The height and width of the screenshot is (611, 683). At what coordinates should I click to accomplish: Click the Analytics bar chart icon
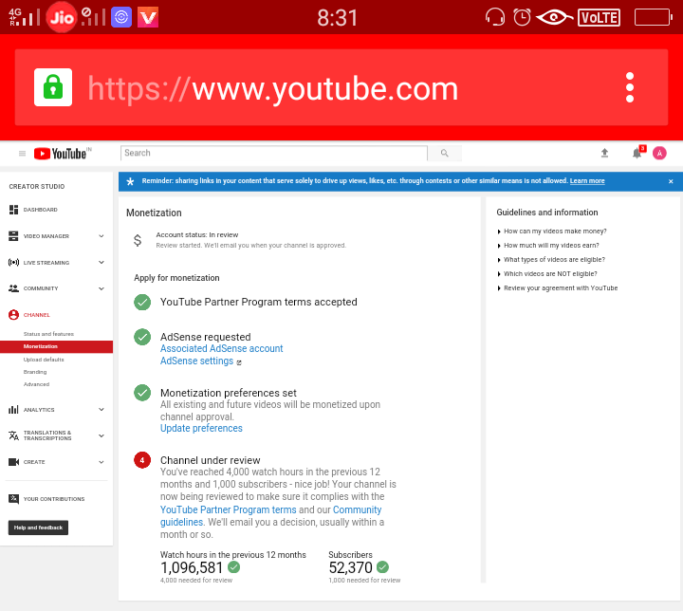click(13, 410)
